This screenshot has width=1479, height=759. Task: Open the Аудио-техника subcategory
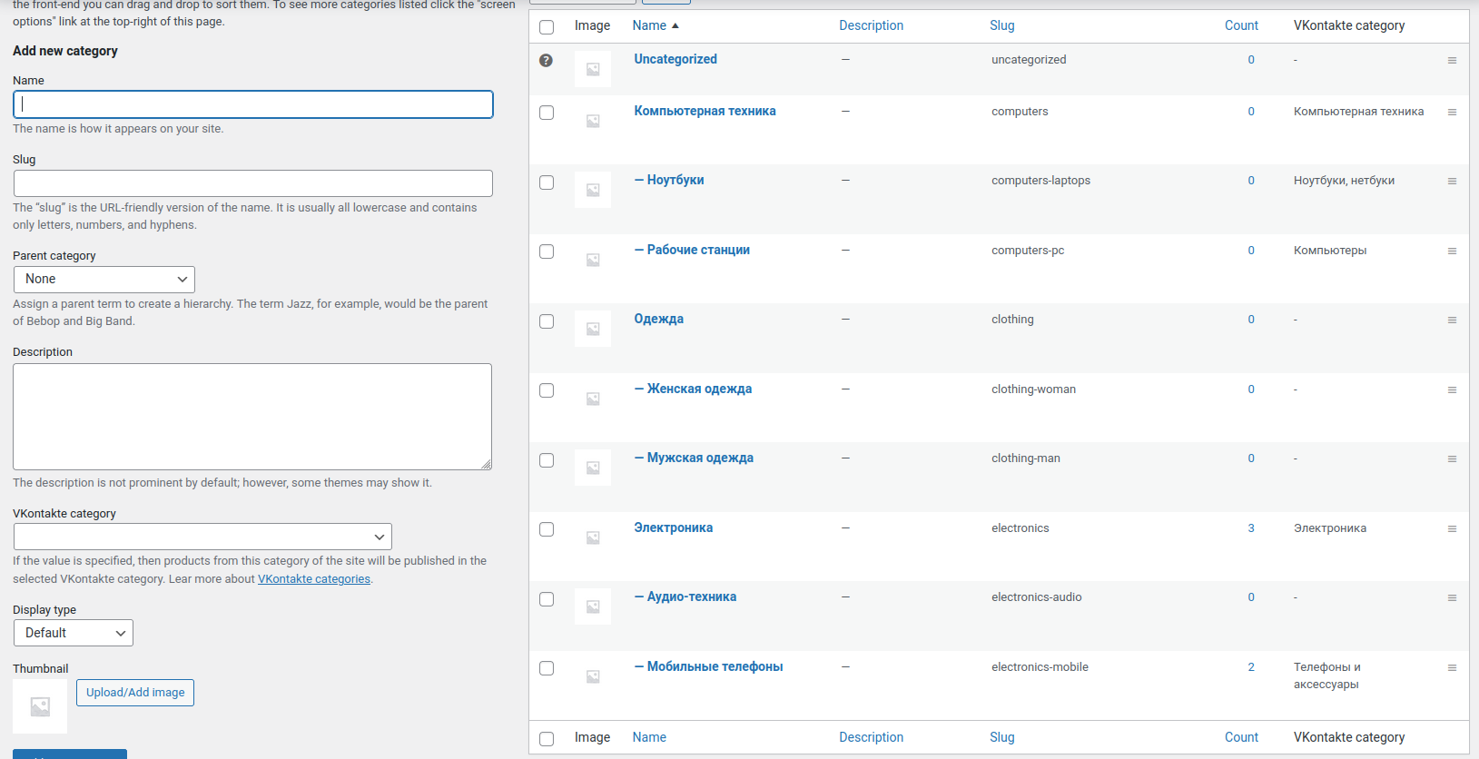point(685,596)
